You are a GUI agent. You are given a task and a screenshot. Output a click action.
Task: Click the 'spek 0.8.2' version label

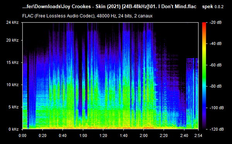coord(213,7)
